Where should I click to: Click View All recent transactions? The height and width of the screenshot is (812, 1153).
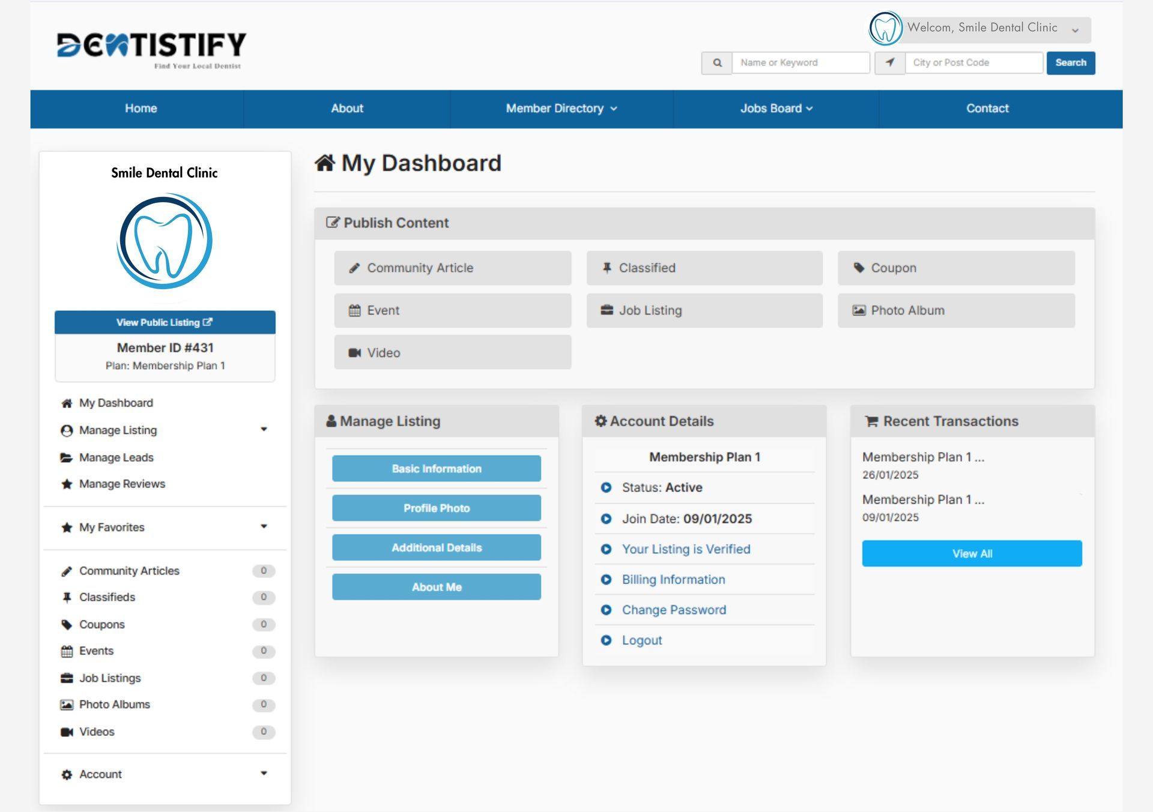(x=972, y=553)
